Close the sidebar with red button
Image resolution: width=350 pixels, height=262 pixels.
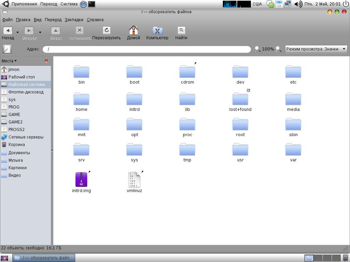(46, 61)
